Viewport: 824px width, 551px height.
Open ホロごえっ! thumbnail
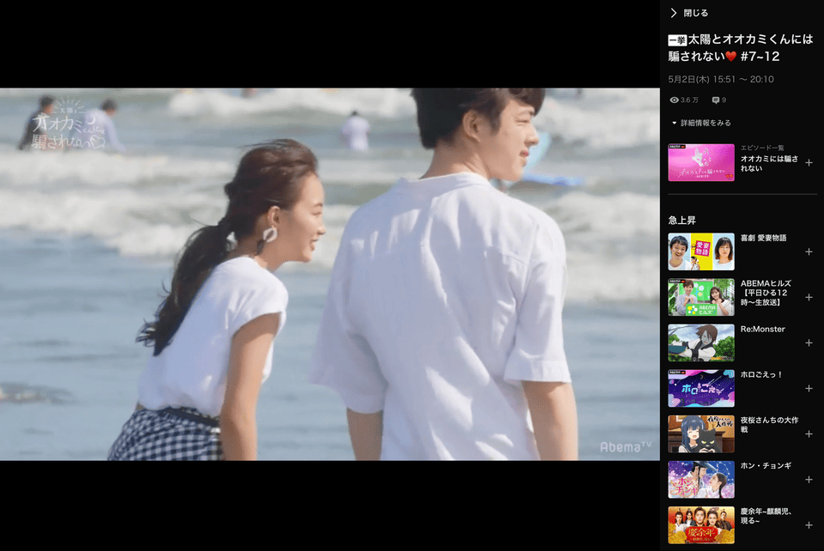[701, 389]
